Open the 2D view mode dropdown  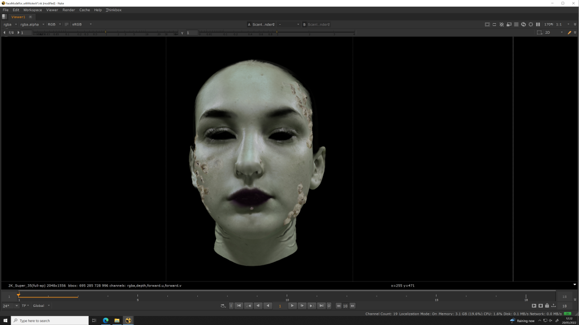pos(554,32)
